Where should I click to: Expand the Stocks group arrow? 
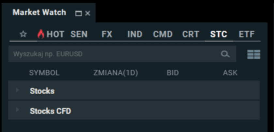pos(17,90)
